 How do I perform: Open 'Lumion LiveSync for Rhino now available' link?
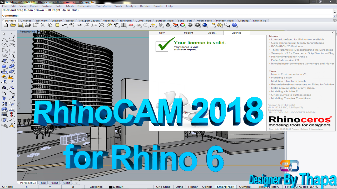(298, 40)
